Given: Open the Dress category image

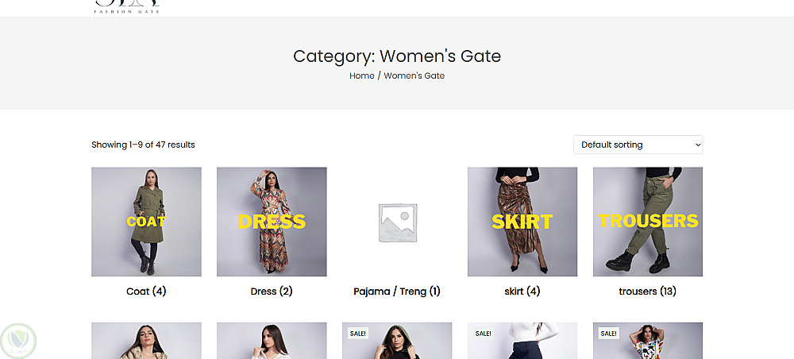Looking at the screenshot, I should (272, 222).
